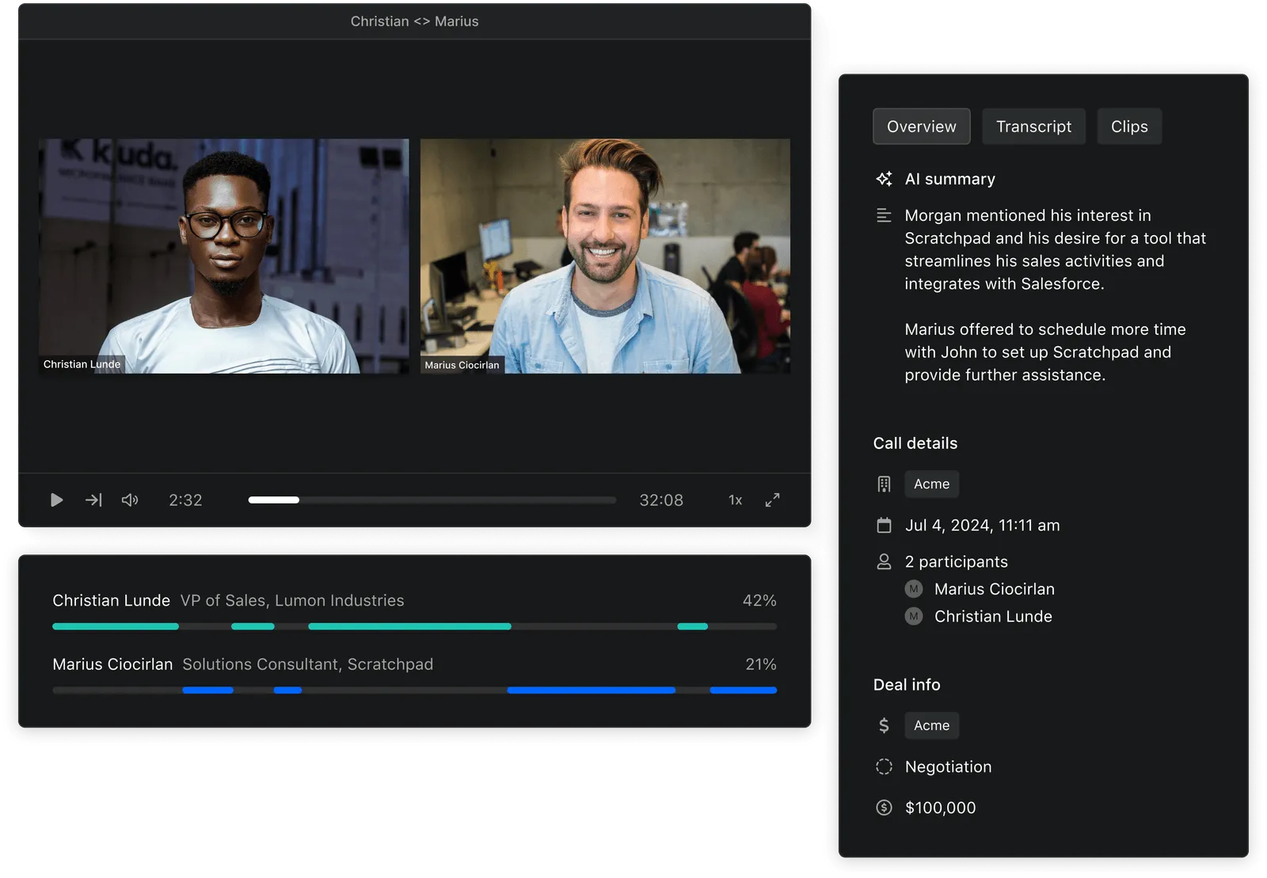Mute the volume speaker icon

[130, 500]
